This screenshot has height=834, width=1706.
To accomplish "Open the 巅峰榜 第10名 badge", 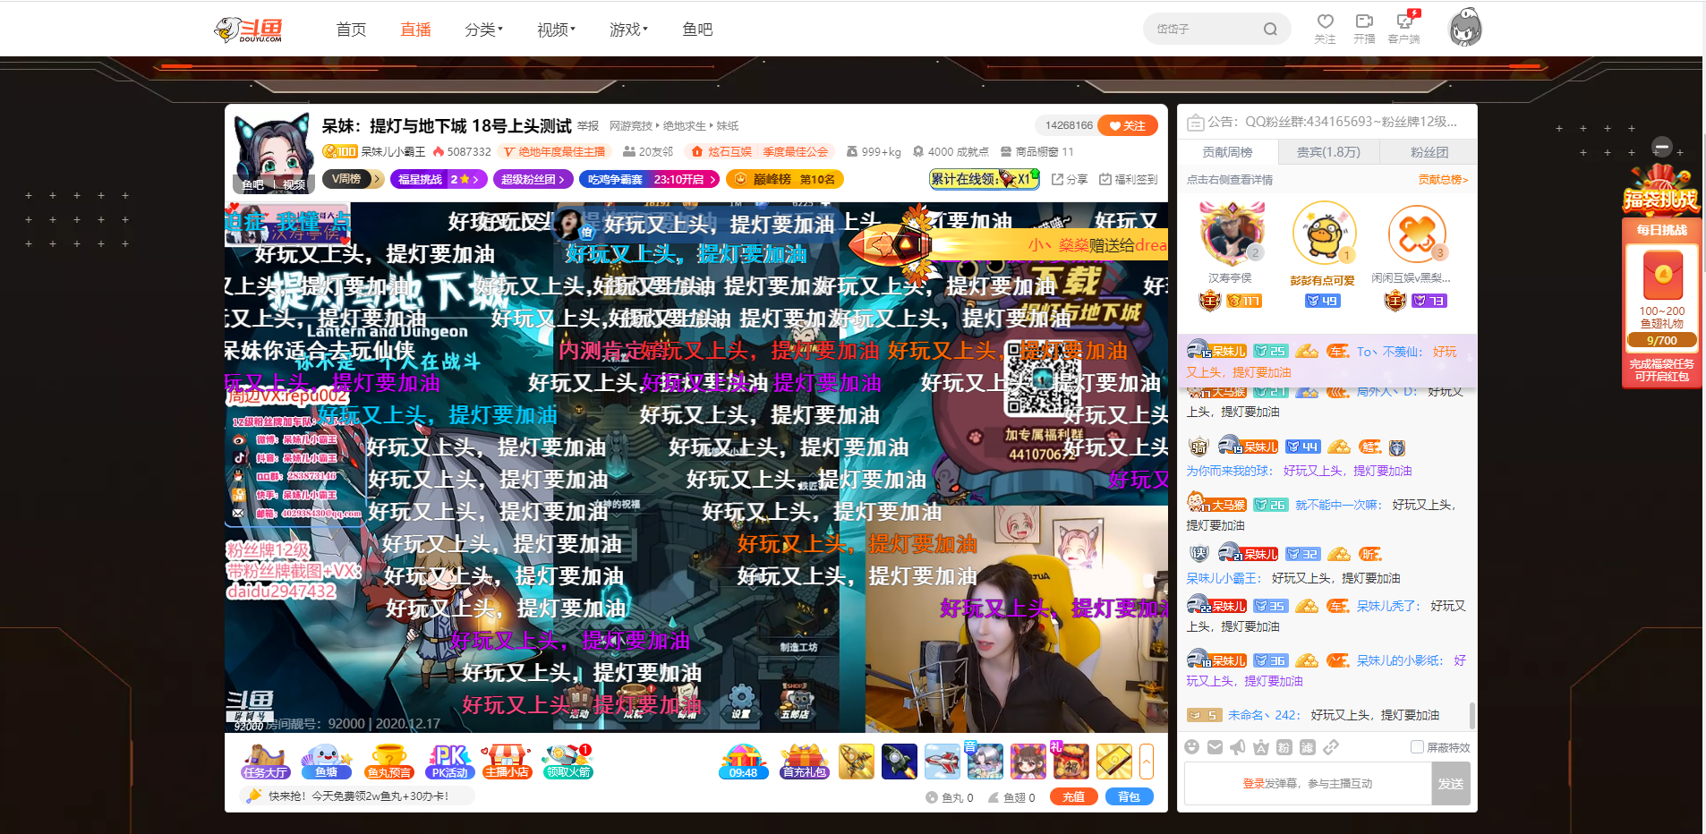I will (x=785, y=179).
